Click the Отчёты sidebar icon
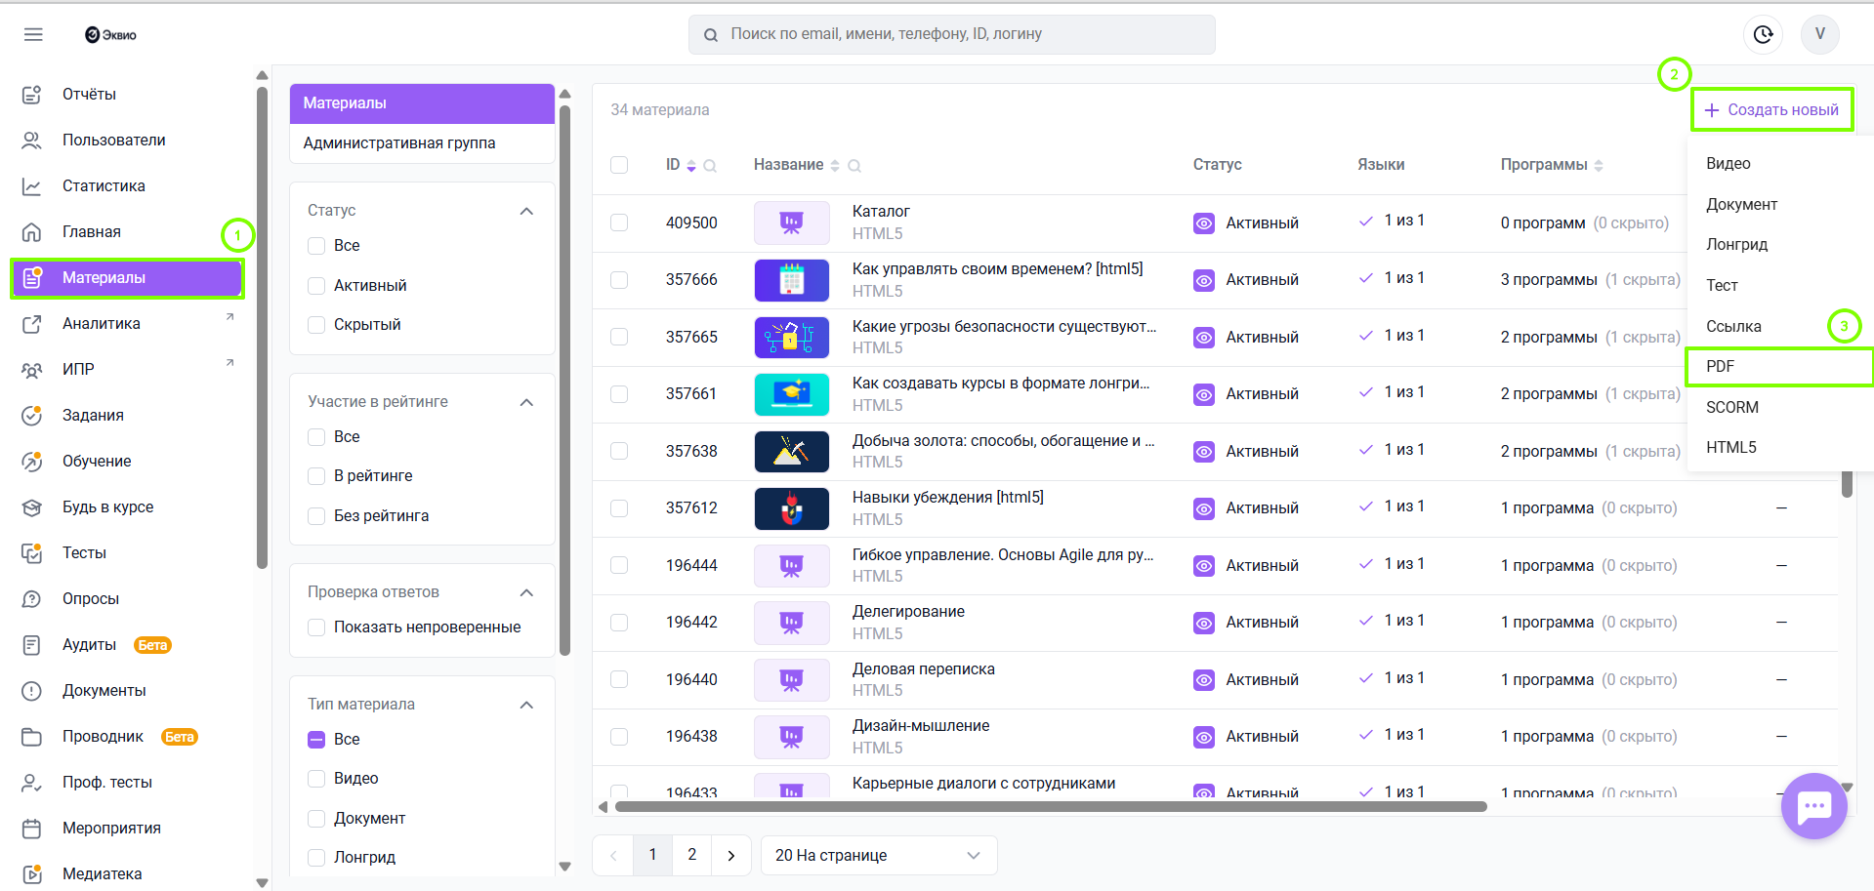The image size is (1874, 891). coord(32,95)
